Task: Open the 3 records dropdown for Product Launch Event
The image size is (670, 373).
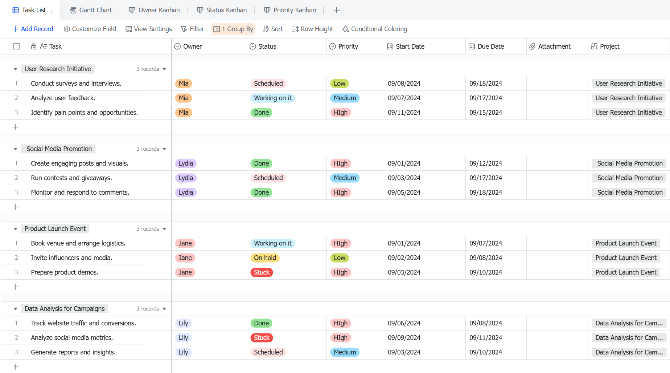Action: coord(151,229)
